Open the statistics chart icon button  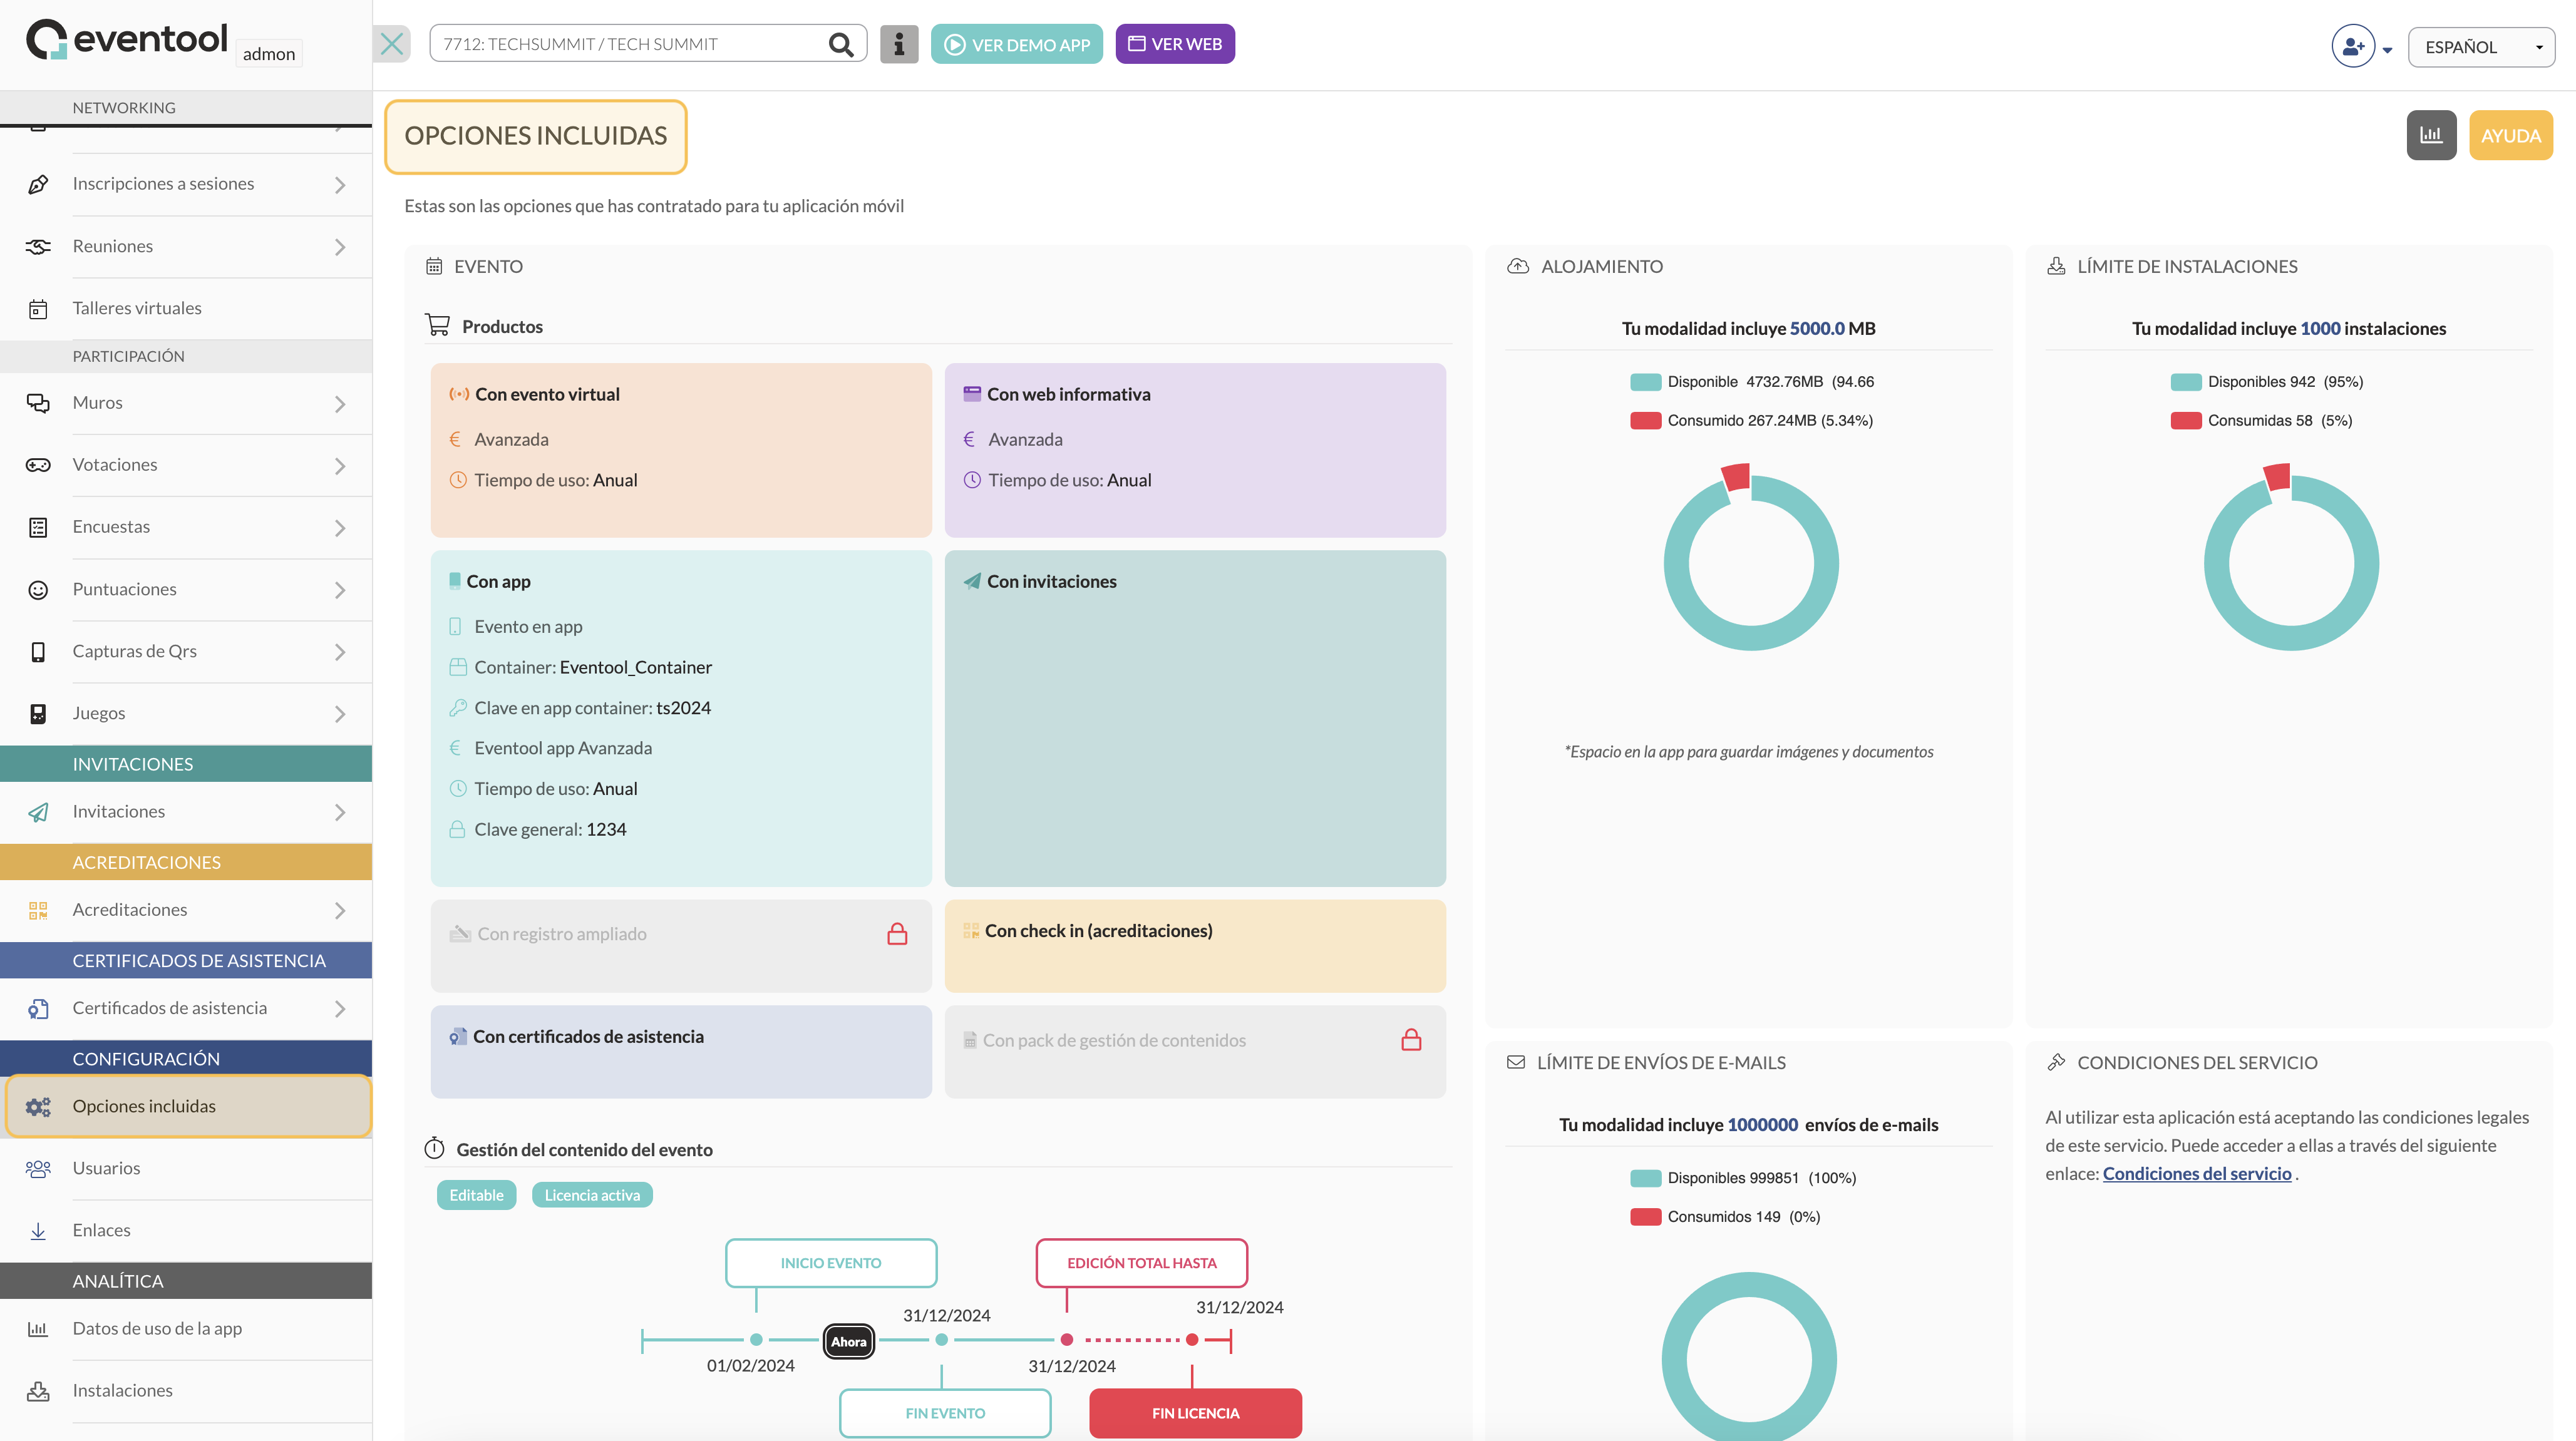2431,135
